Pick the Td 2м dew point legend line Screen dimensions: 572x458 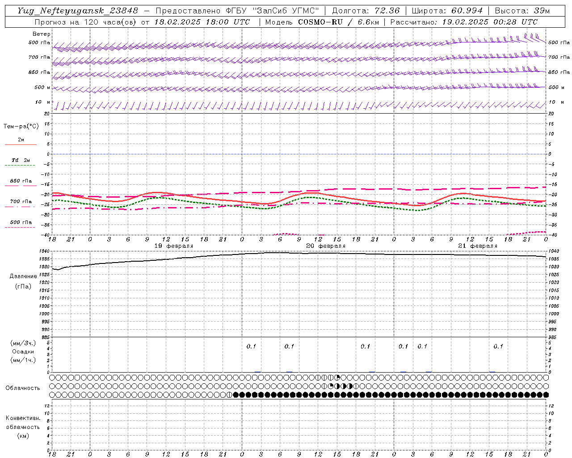click(21, 165)
